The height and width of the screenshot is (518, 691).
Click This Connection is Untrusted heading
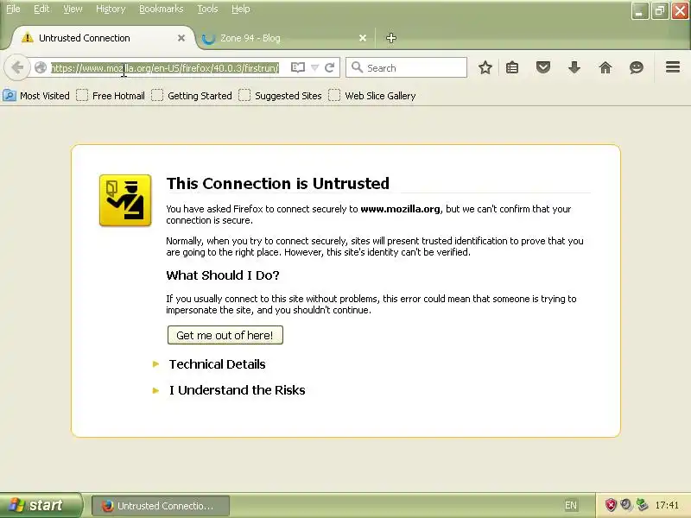277,183
